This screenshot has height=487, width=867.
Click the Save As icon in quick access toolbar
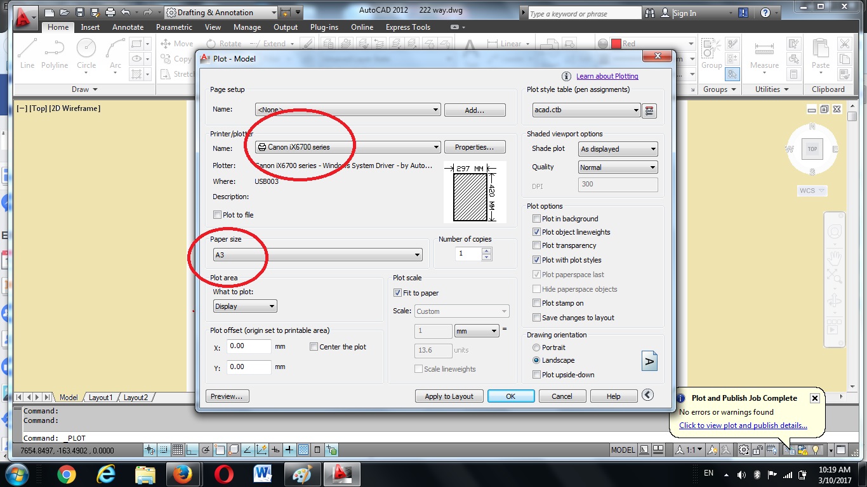point(95,12)
